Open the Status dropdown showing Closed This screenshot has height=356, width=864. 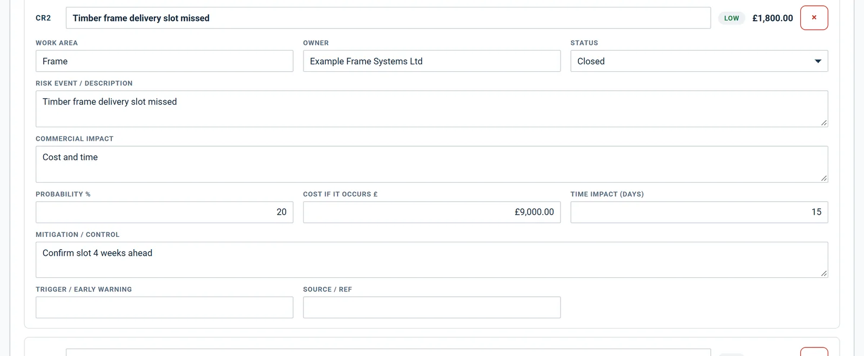(699, 61)
